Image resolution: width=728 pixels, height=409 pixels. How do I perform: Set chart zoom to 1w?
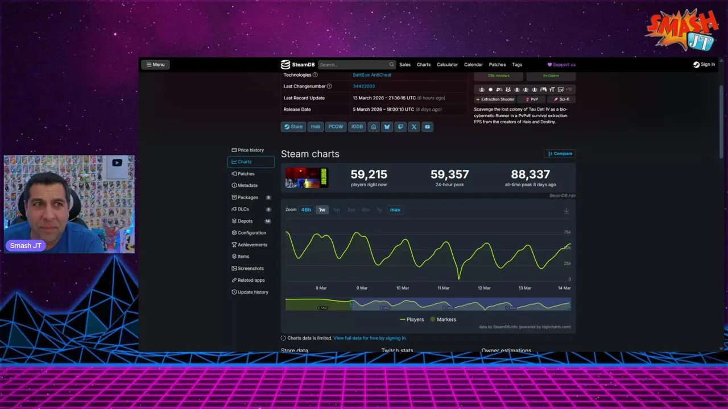pos(322,210)
